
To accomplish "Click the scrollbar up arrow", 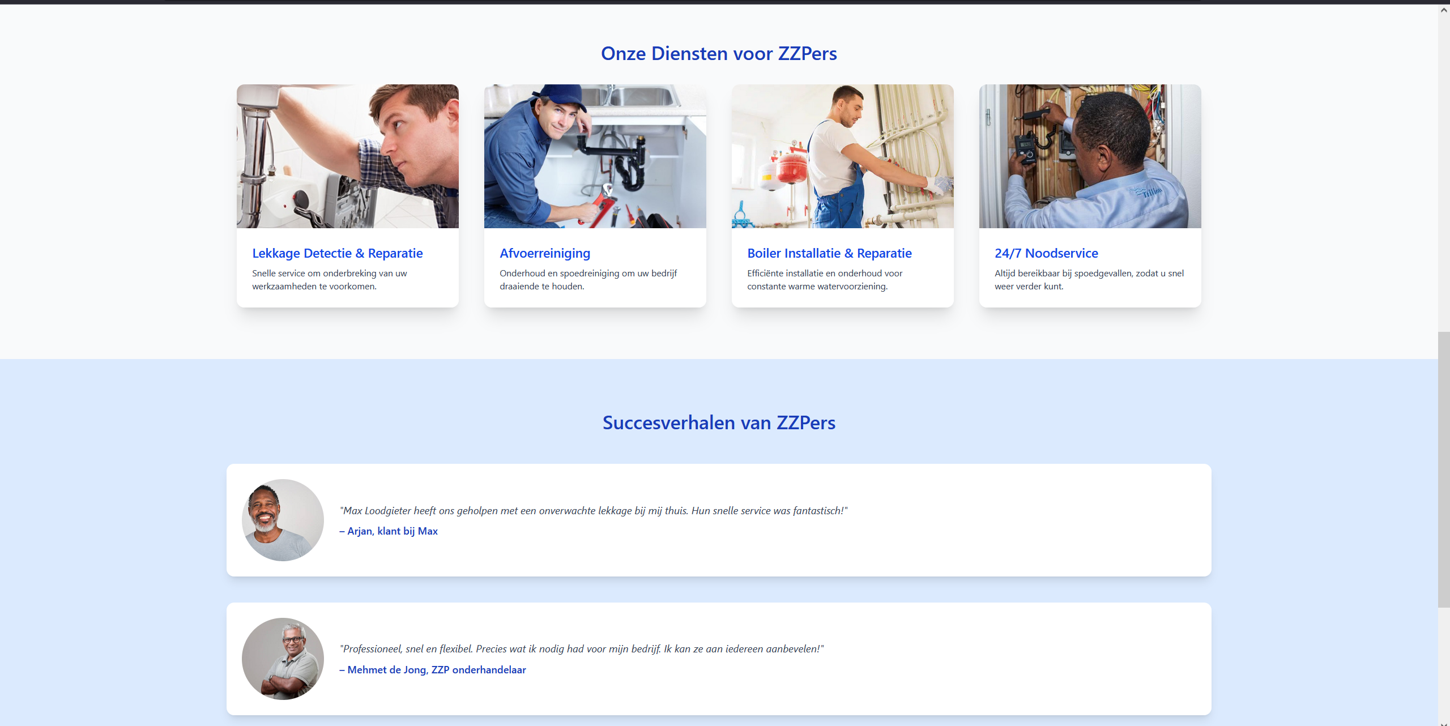I will point(1444,10).
